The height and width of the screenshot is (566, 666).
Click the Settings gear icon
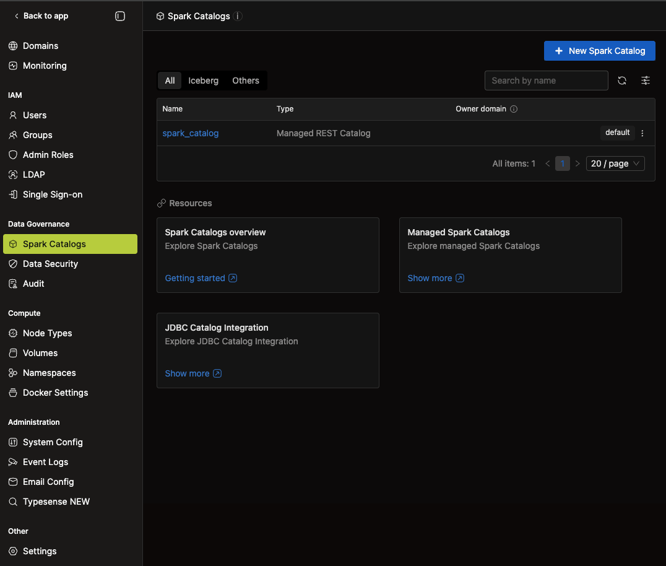pyautogui.click(x=13, y=551)
